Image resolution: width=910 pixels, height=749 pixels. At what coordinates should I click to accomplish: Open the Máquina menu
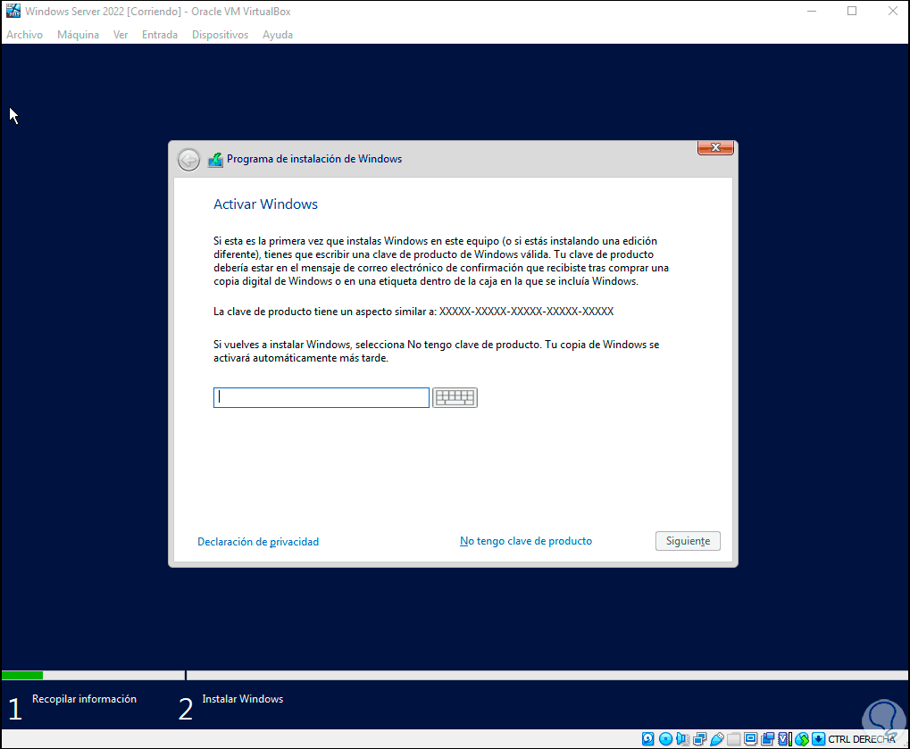pyautogui.click(x=78, y=35)
